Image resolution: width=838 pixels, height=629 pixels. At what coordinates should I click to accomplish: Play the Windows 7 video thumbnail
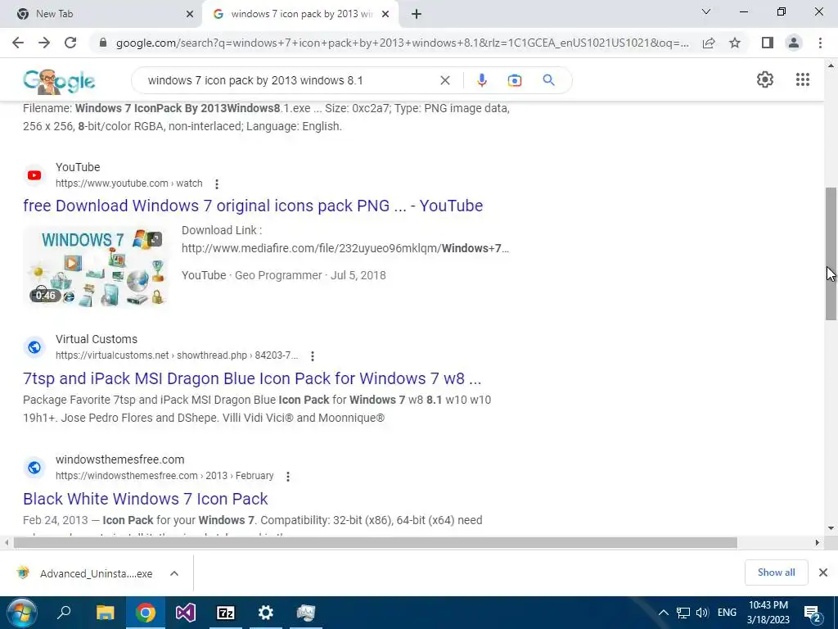coord(95,266)
